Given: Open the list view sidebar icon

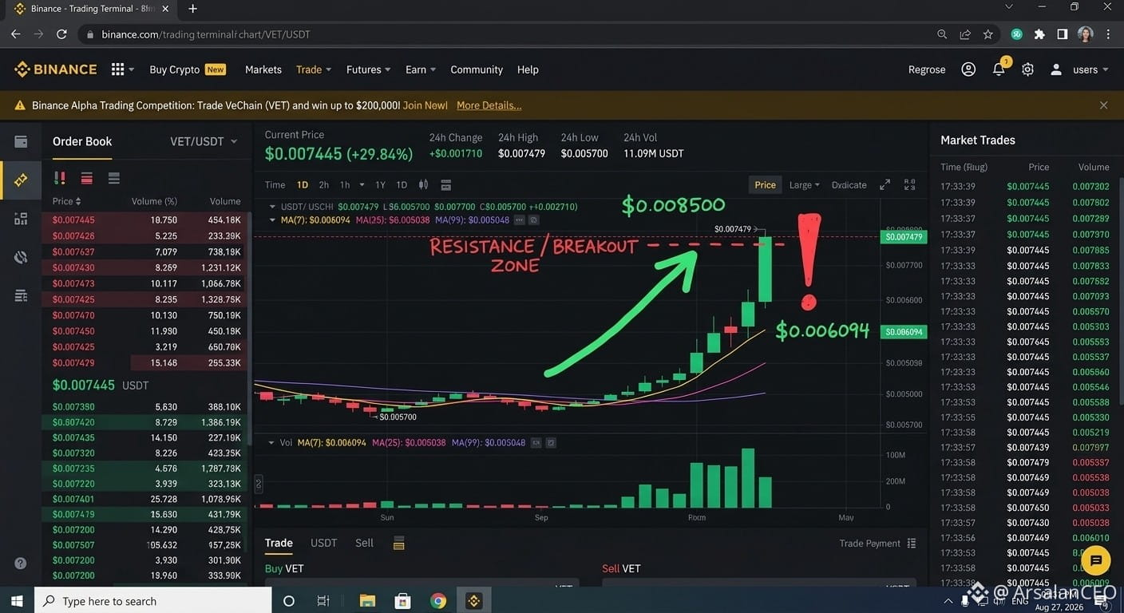Looking at the screenshot, I should (x=21, y=296).
